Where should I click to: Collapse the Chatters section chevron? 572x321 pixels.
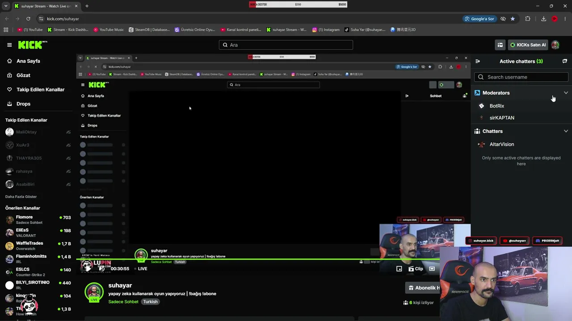[566, 131]
